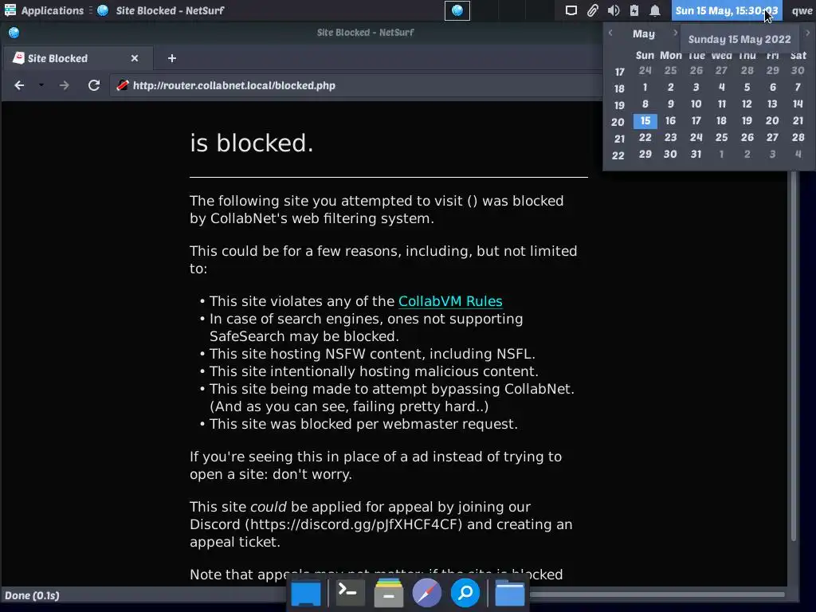The height and width of the screenshot is (612, 816).
Task: Open the folder icon in dock
Action: coord(509,593)
